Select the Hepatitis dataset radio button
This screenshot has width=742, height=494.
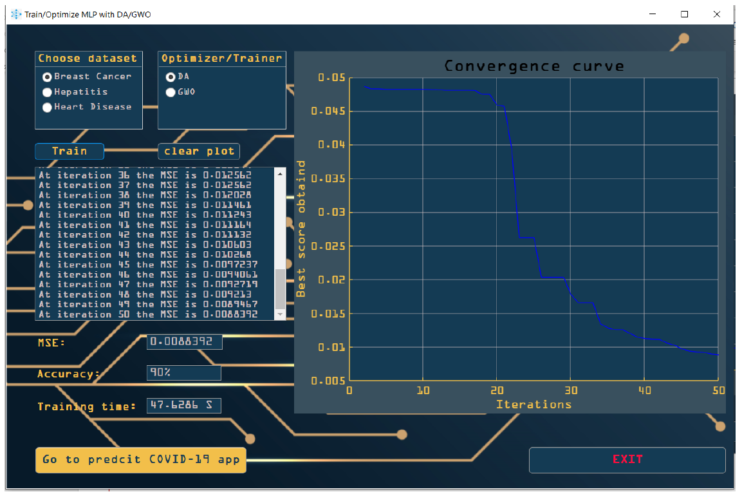pyautogui.click(x=47, y=91)
